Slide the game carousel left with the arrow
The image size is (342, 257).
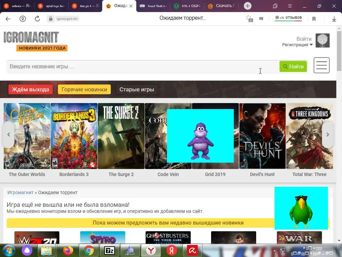point(9,135)
